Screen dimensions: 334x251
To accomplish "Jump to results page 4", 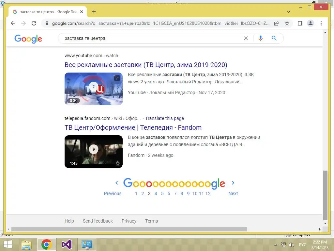I will point(156,193).
